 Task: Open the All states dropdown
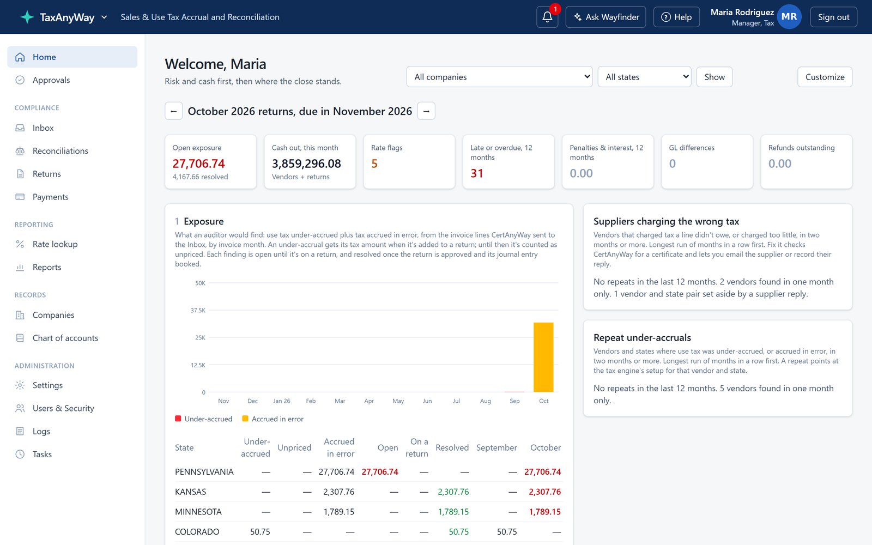point(644,77)
